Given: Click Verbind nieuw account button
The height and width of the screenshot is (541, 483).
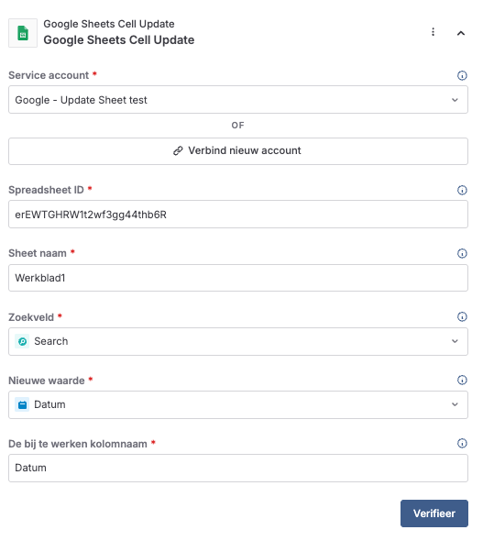Looking at the screenshot, I should [x=238, y=151].
